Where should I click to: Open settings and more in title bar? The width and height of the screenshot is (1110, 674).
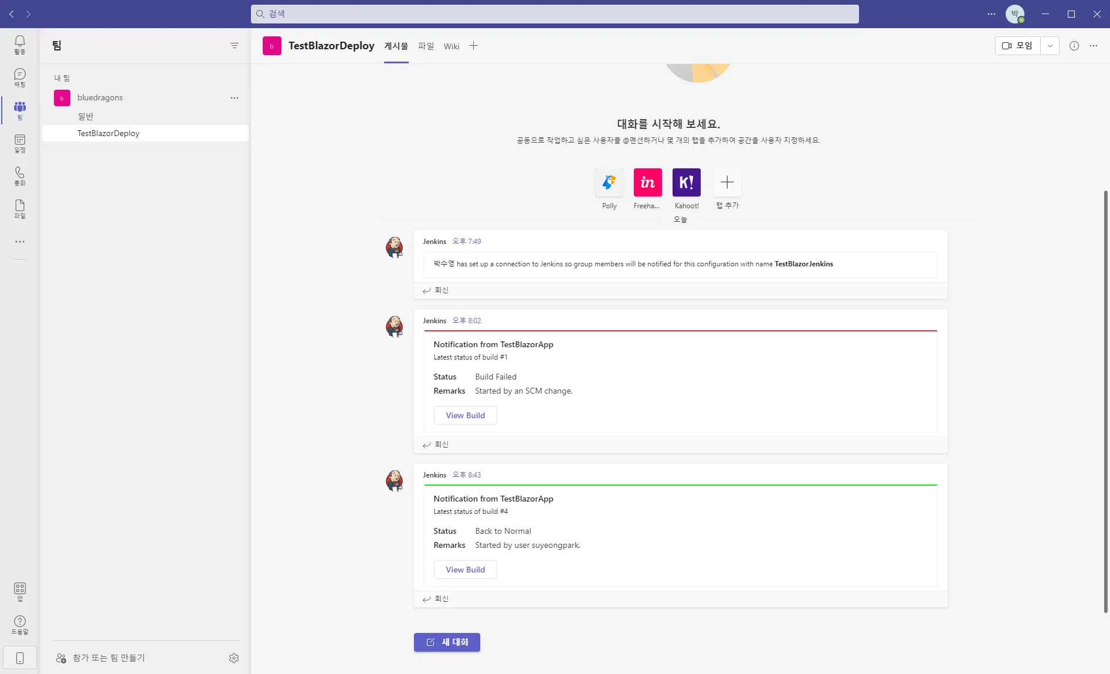point(992,14)
